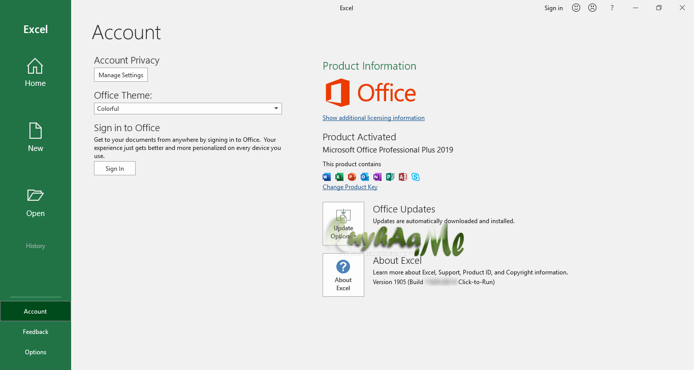The height and width of the screenshot is (370, 694).
Task: Click the Publisher app icon
Action: 390,177
